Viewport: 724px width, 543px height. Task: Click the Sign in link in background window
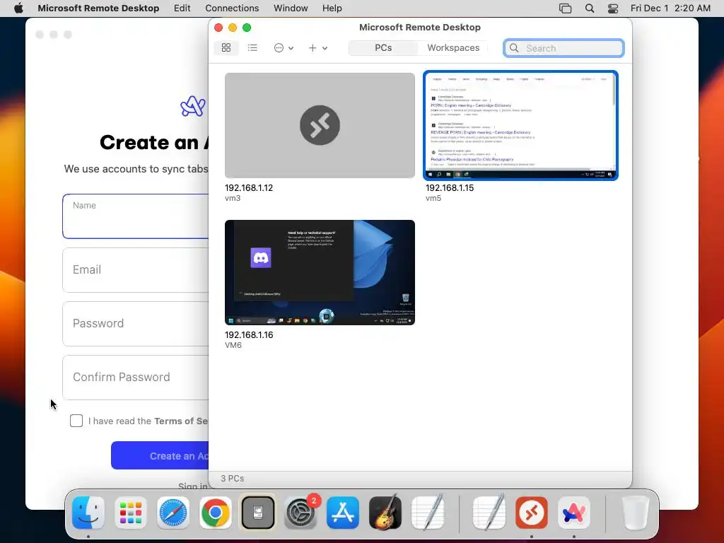pyautogui.click(x=193, y=486)
